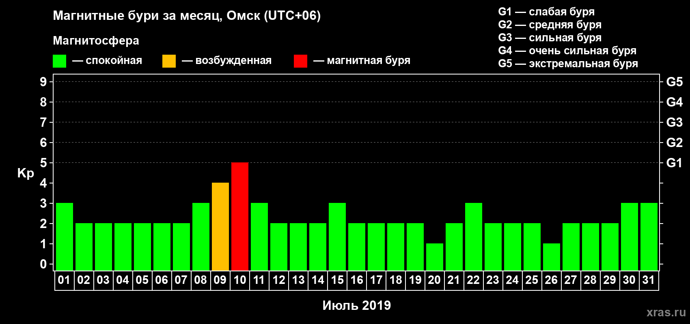
Task: Click the date label '05'
Action: tap(142, 280)
